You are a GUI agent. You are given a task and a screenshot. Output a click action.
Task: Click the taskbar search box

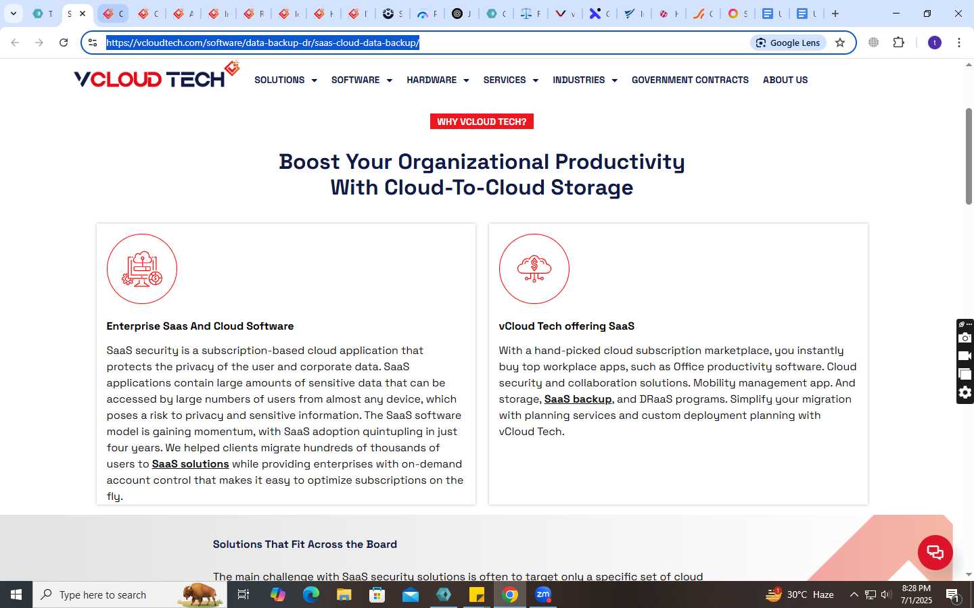tap(130, 594)
